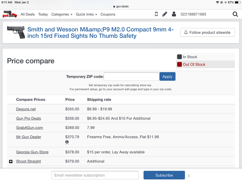242x182 pixels.
Task: Open the GrabAGun.com store link
Action: (x=29, y=128)
